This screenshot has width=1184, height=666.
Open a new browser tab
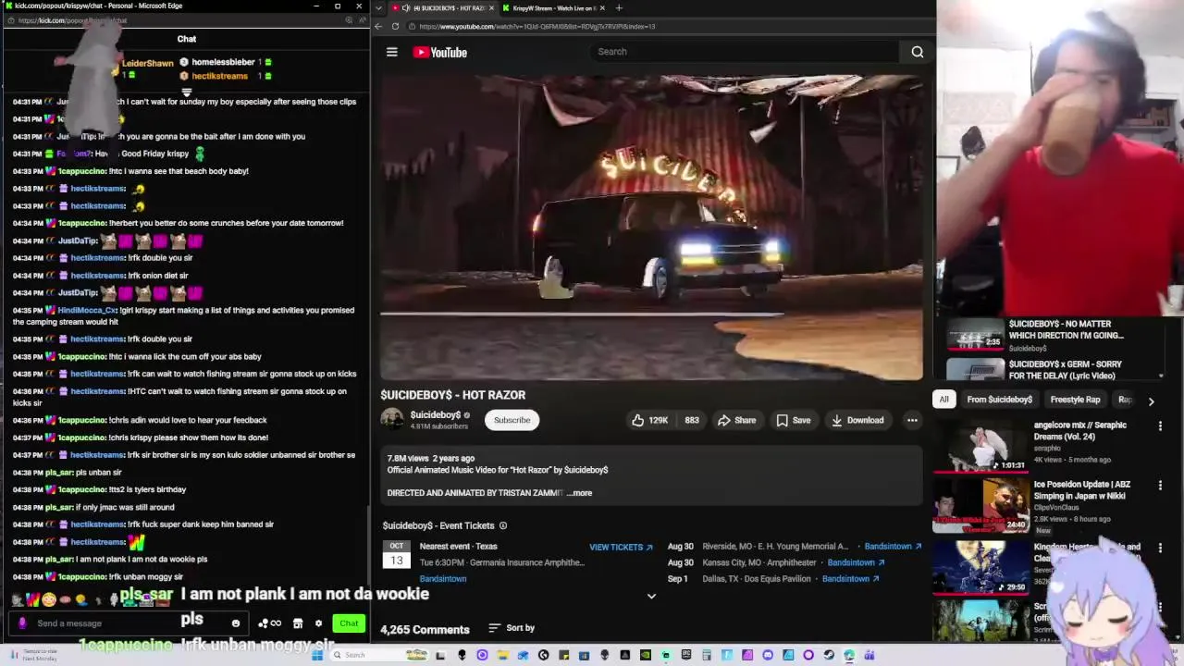tap(619, 8)
